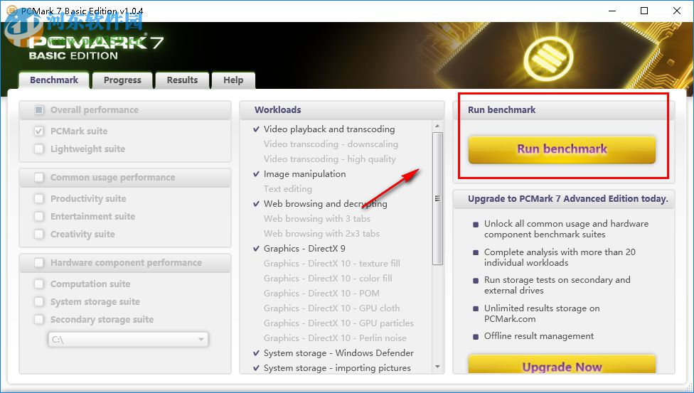Screen dimensions: 694x393
Task: Close the PCMark 7 window
Action: click(x=677, y=11)
